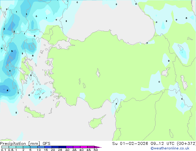
Task: Click the over-50 mm arrow tip of legend
Action: [x=98, y=147]
